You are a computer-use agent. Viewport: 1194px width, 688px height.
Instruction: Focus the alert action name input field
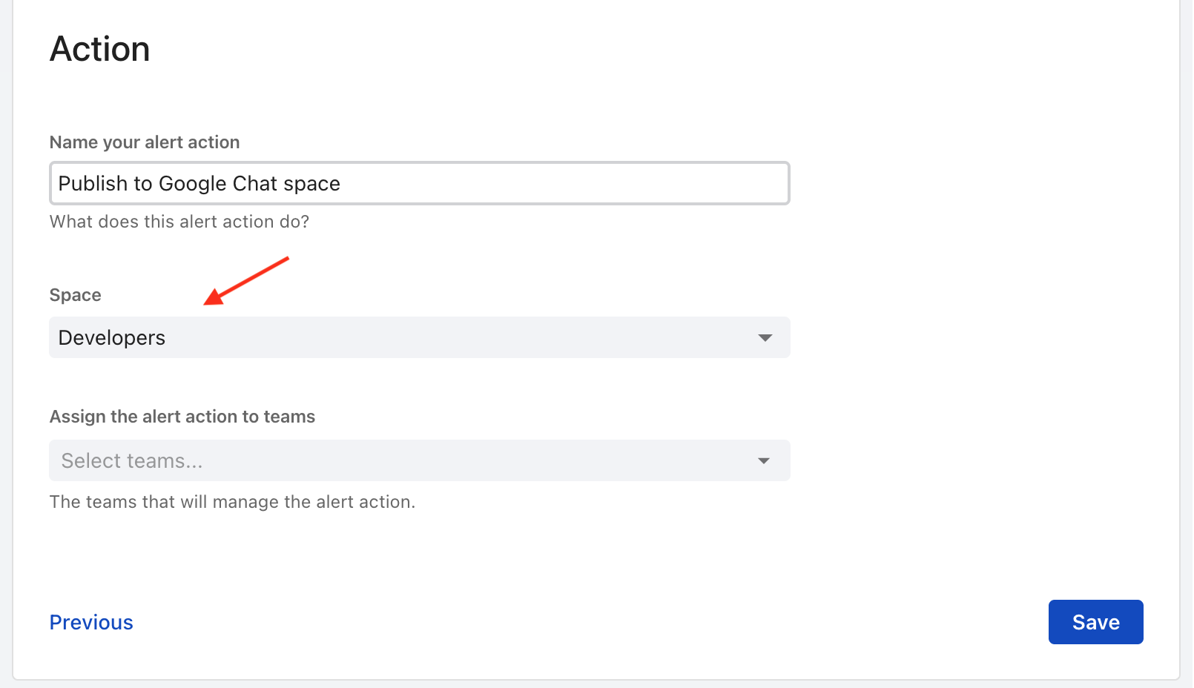tap(419, 183)
